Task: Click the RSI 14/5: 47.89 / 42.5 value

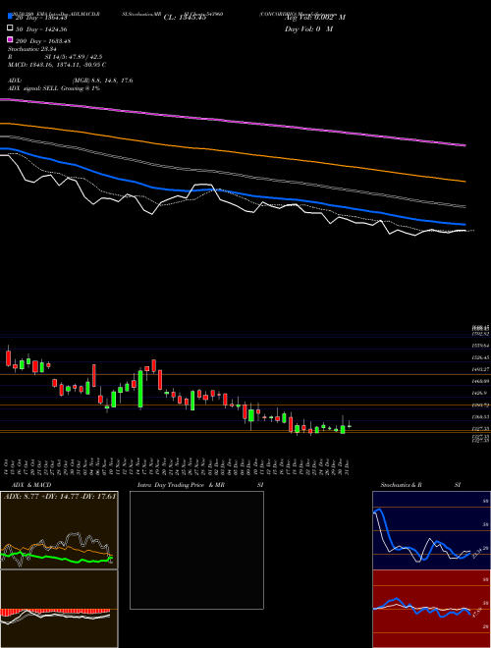Action: pos(55,57)
